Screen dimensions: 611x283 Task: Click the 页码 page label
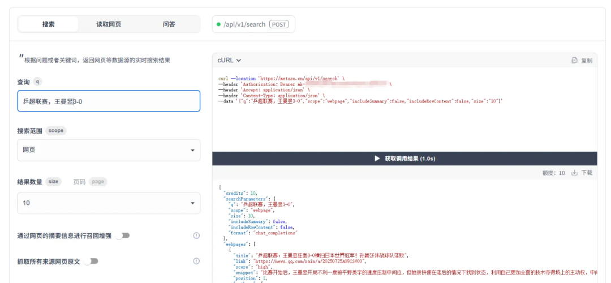pyautogui.click(x=80, y=182)
